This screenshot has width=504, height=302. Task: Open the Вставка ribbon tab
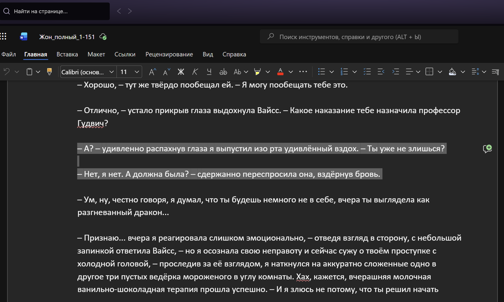coord(67,54)
